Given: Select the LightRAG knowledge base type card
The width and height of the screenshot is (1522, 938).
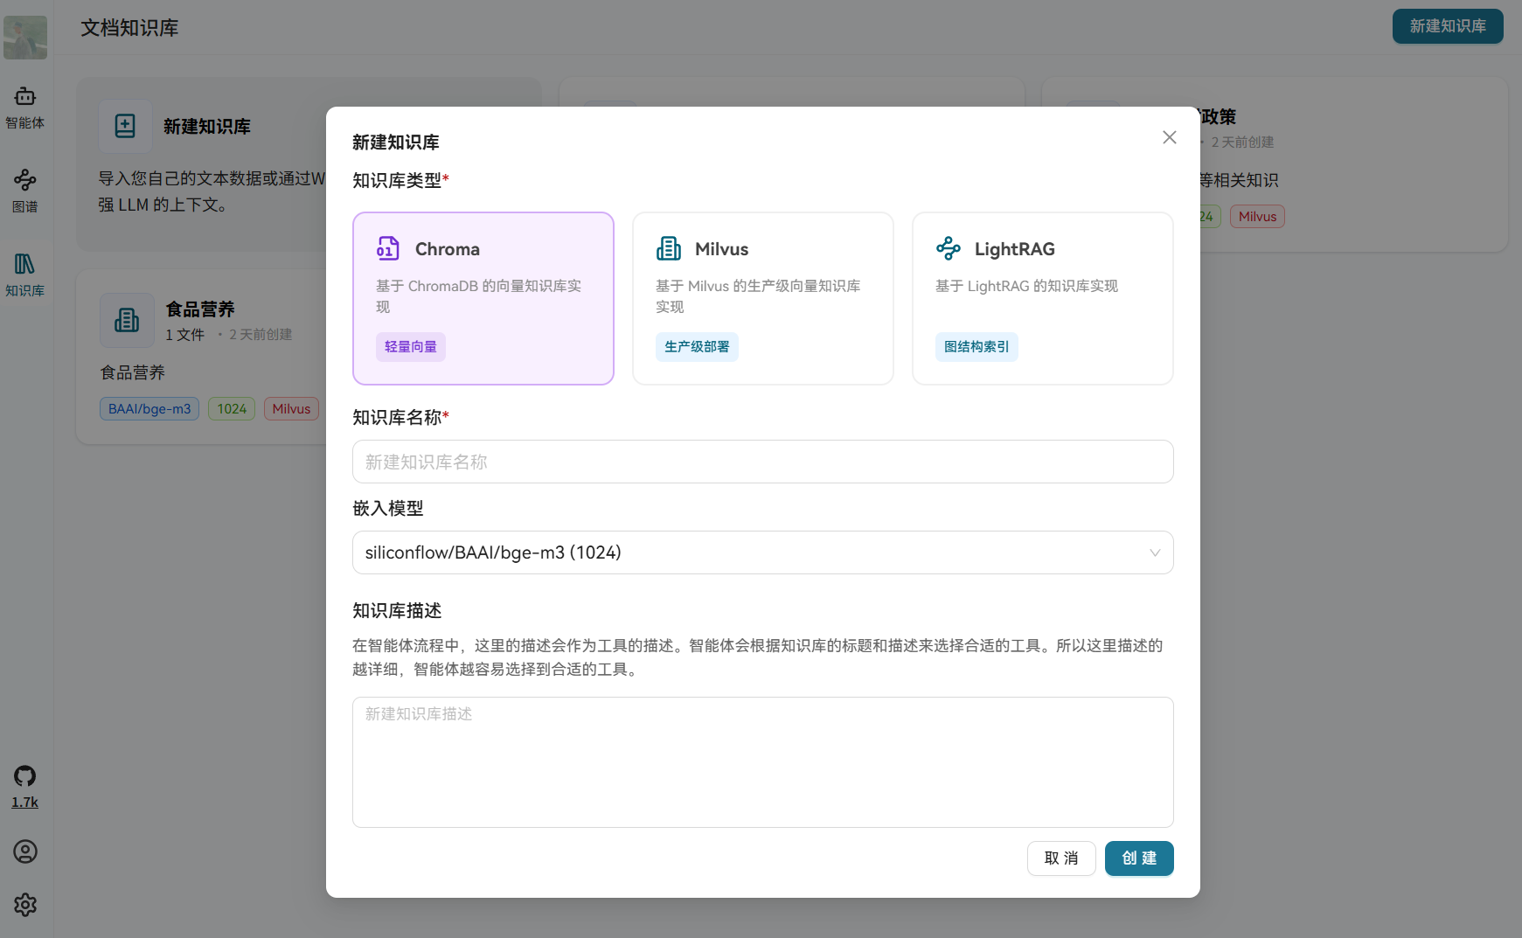Looking at the screenshot, I should [1043, 298].
